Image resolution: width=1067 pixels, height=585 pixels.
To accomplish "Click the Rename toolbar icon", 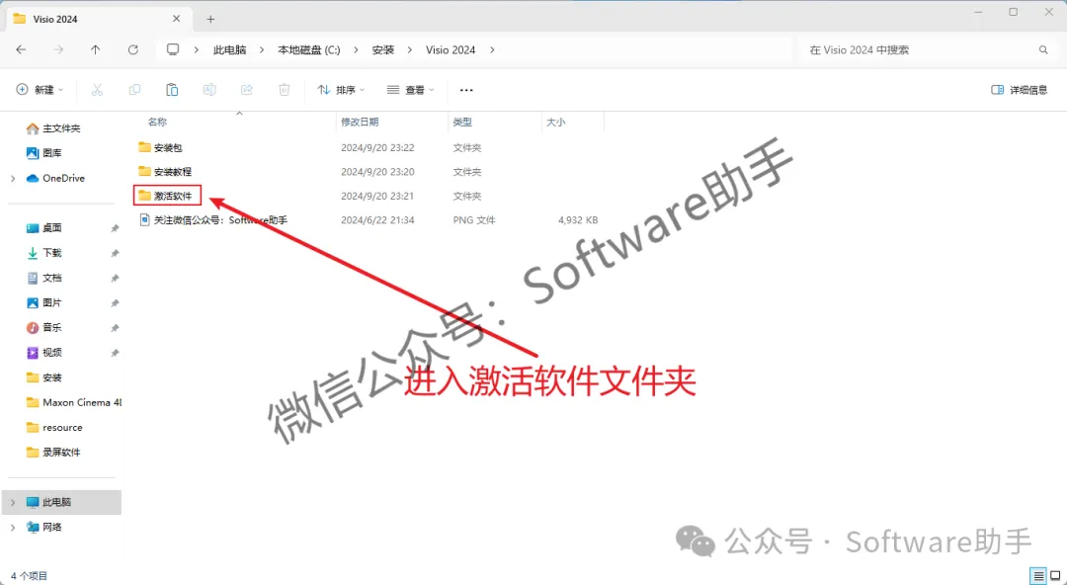I will tap(209, 90).
